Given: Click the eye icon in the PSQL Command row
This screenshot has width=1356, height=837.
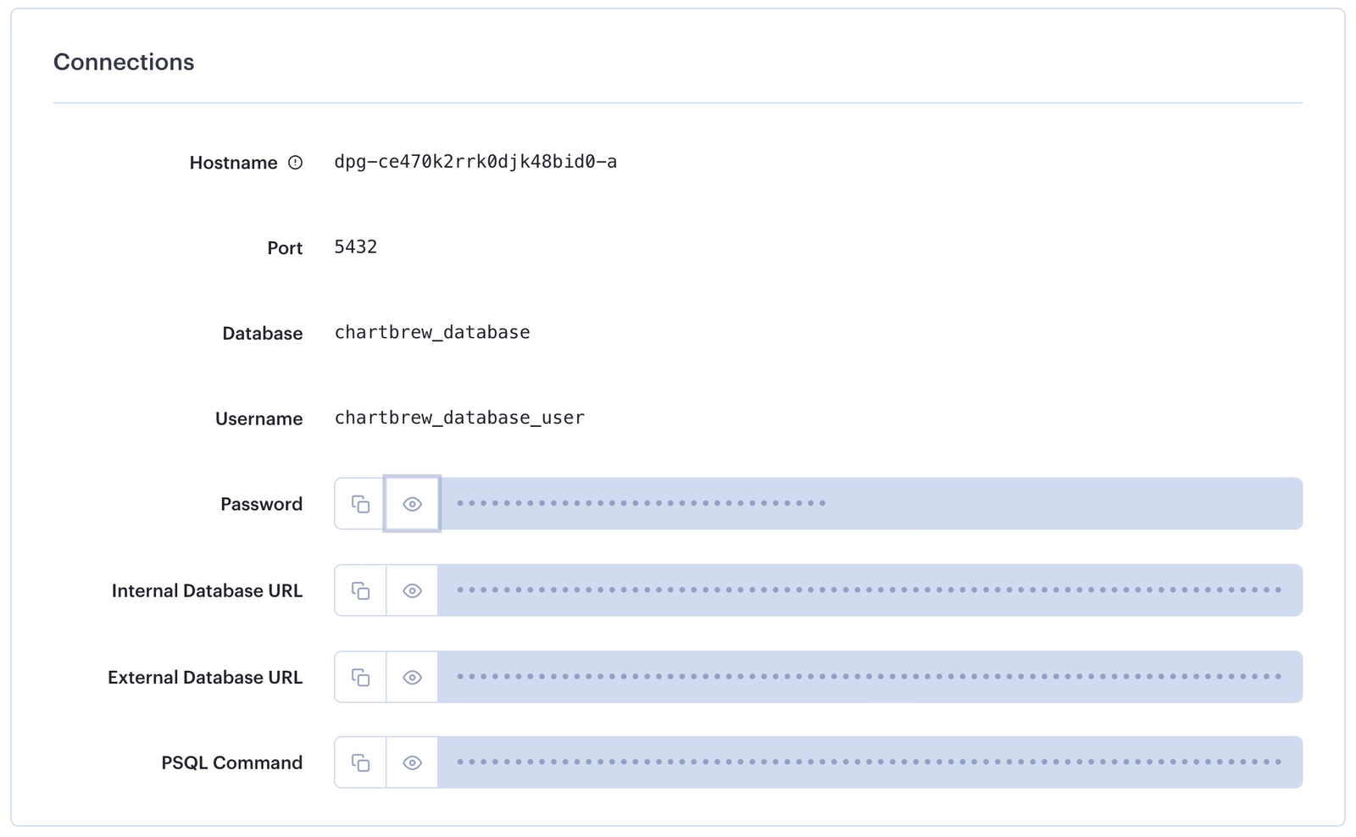Looking at the screenshot, I should (412, 762).
